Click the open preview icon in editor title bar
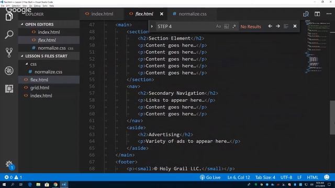 point(306,14)
